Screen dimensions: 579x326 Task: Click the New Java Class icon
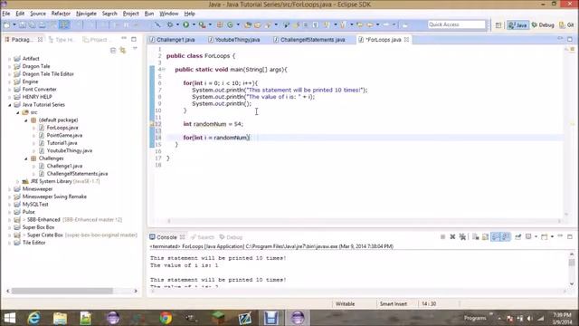tap(230, 24)
